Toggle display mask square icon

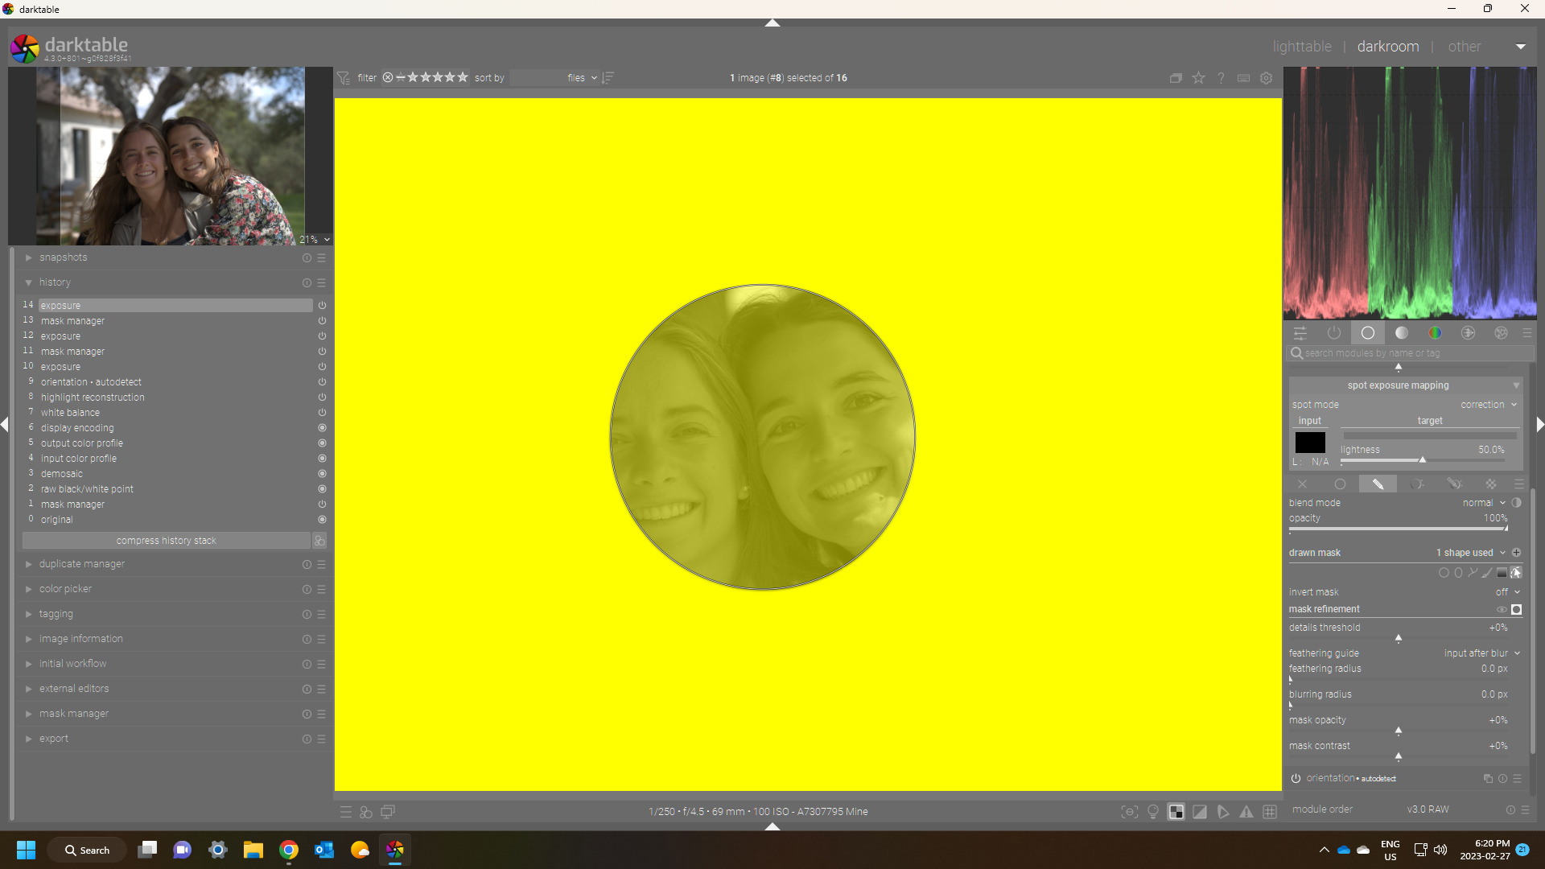pos(1517,610)
